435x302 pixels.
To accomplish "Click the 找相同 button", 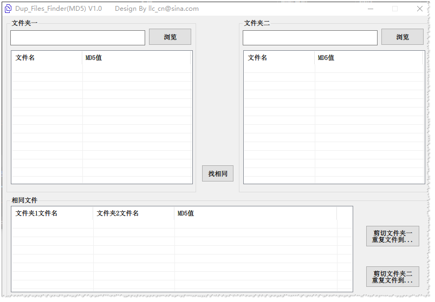I will coord(218,173).
